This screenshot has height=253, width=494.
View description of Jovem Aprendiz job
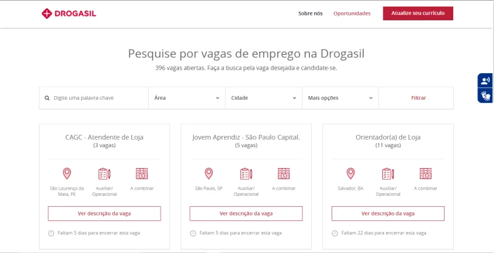pos(246,214)
